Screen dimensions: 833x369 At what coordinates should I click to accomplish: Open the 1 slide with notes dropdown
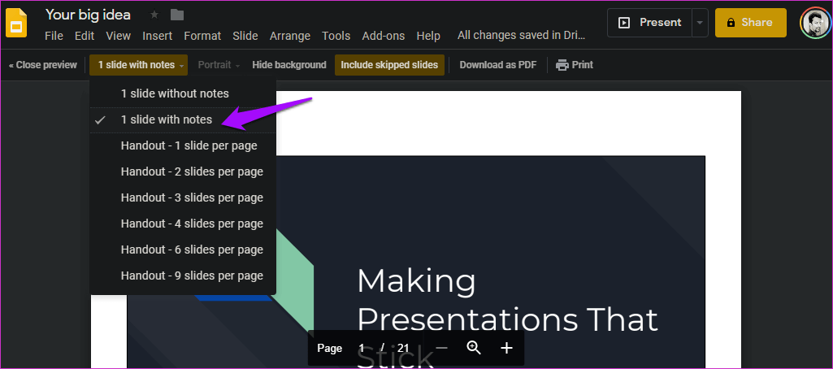tap(139, 65)
